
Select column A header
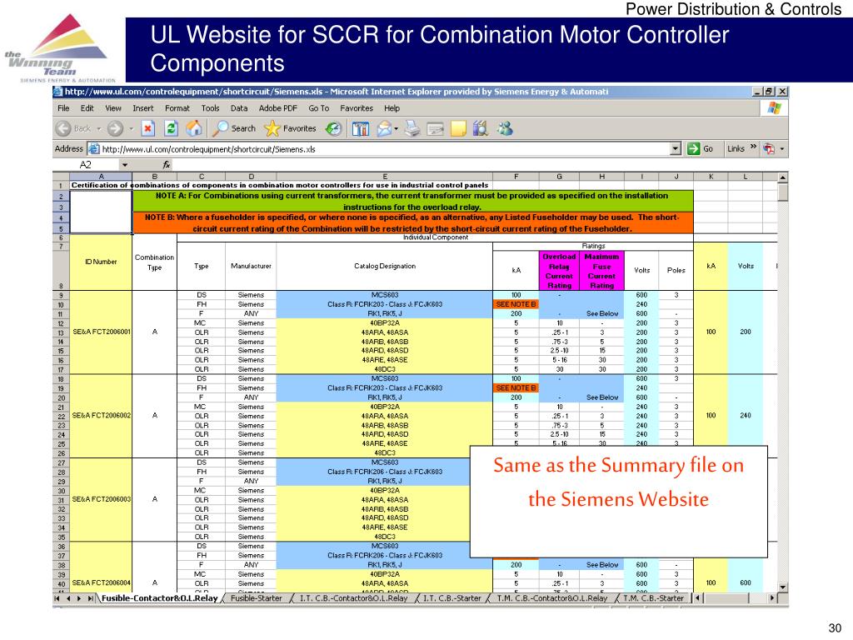point(101,177)
